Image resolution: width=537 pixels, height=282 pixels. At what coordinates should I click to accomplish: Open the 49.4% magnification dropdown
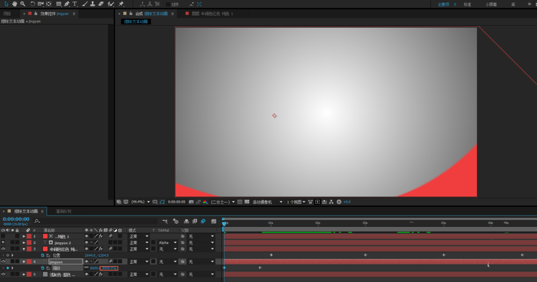141,202
